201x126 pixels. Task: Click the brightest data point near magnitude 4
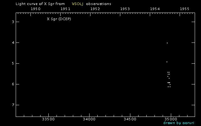[167, 43]
